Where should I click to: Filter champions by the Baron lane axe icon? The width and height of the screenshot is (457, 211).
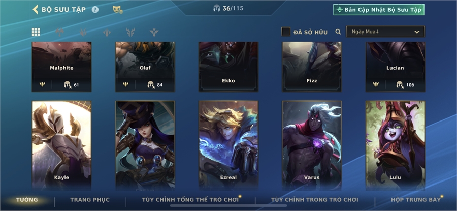59,32
